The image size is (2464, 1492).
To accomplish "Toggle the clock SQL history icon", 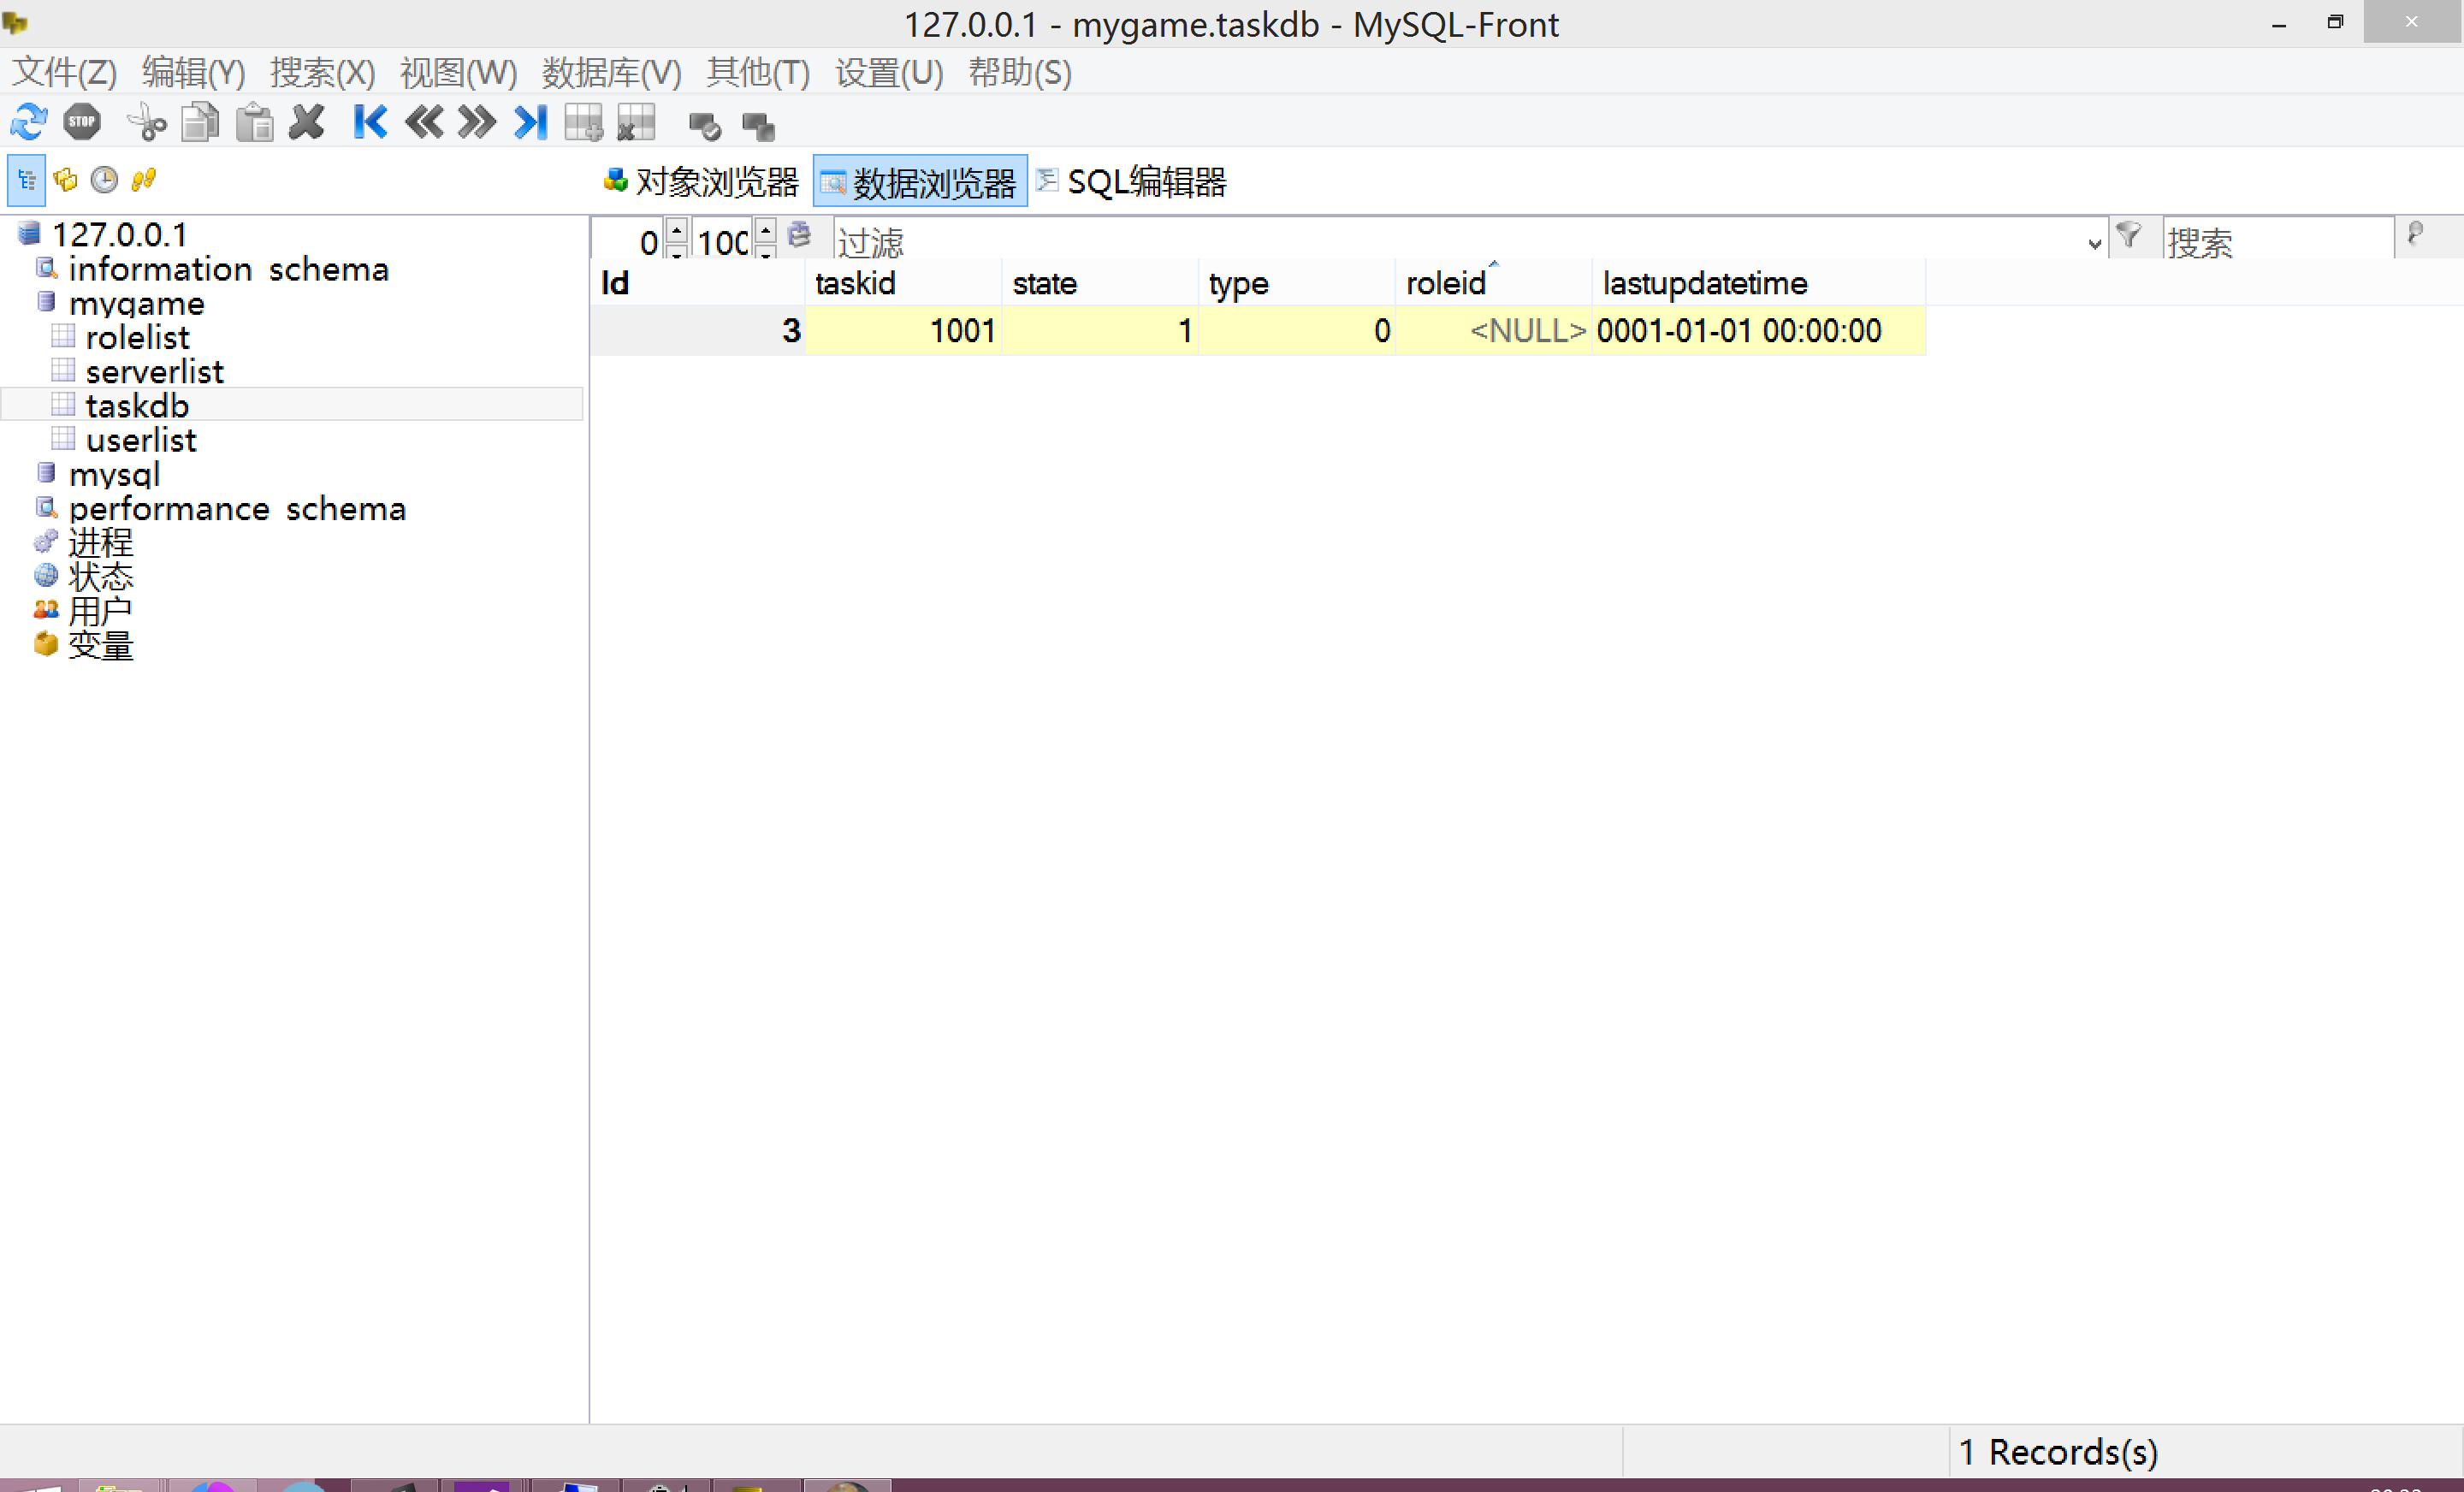I will coord(104,180).
